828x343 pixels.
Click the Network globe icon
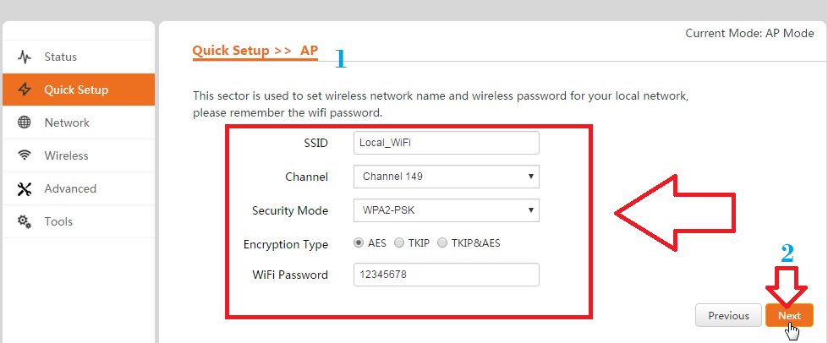[x=25, y=122]
